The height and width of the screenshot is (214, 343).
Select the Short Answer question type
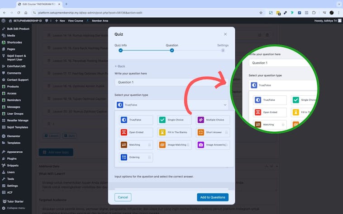[213, 132]
